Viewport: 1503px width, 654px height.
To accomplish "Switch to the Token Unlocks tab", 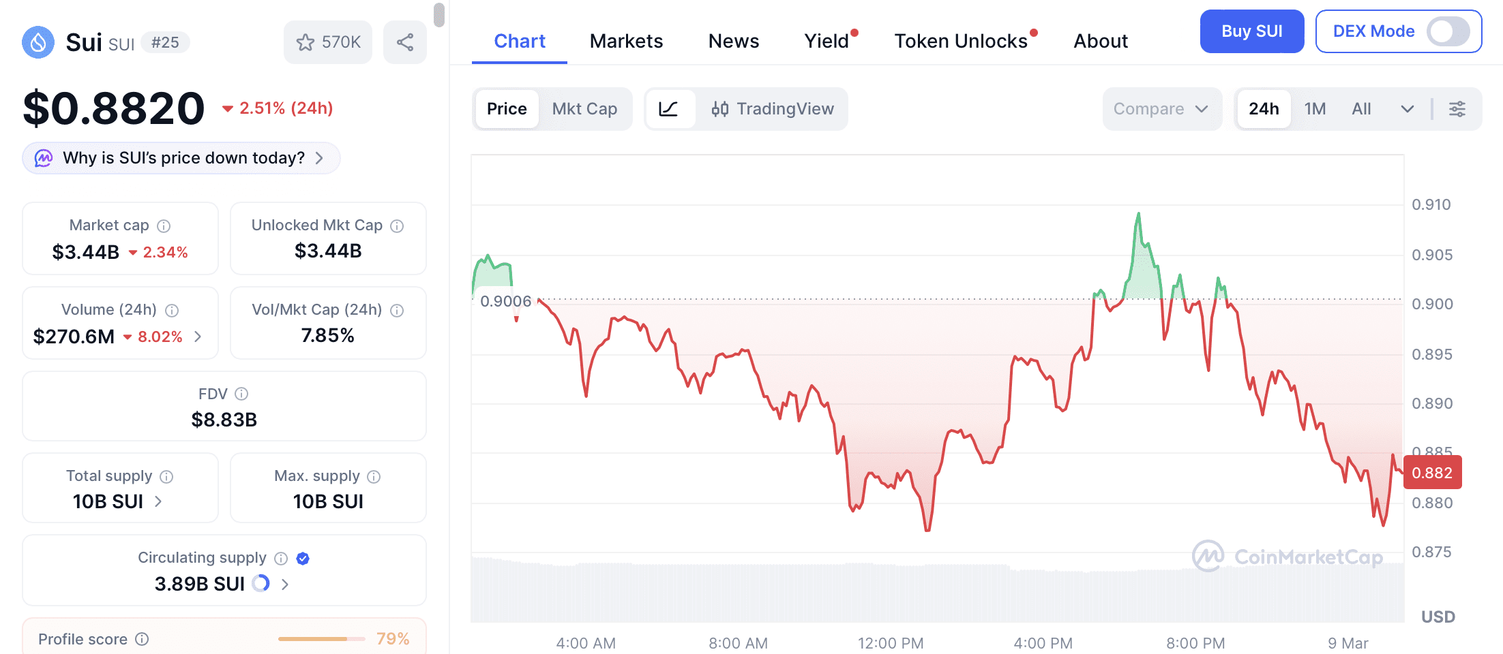I will [x=961, y=41].
